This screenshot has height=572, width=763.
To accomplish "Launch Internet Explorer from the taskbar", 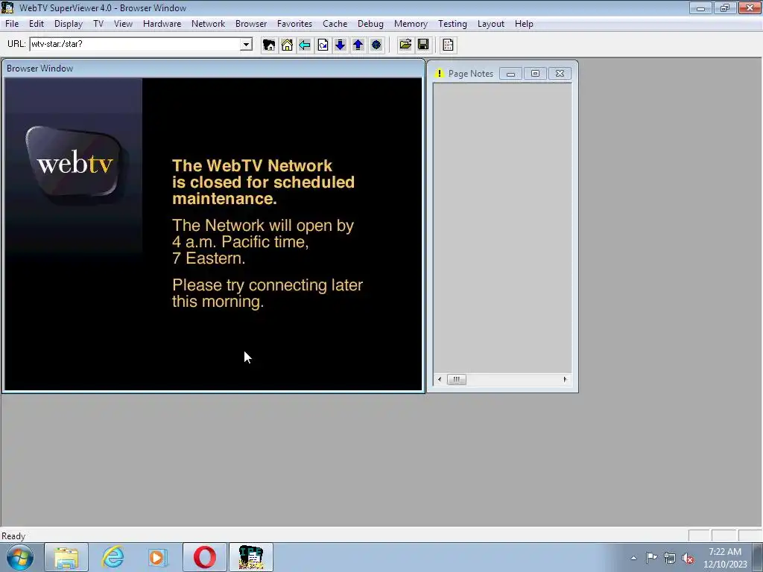I will click(x=113, y=557).
